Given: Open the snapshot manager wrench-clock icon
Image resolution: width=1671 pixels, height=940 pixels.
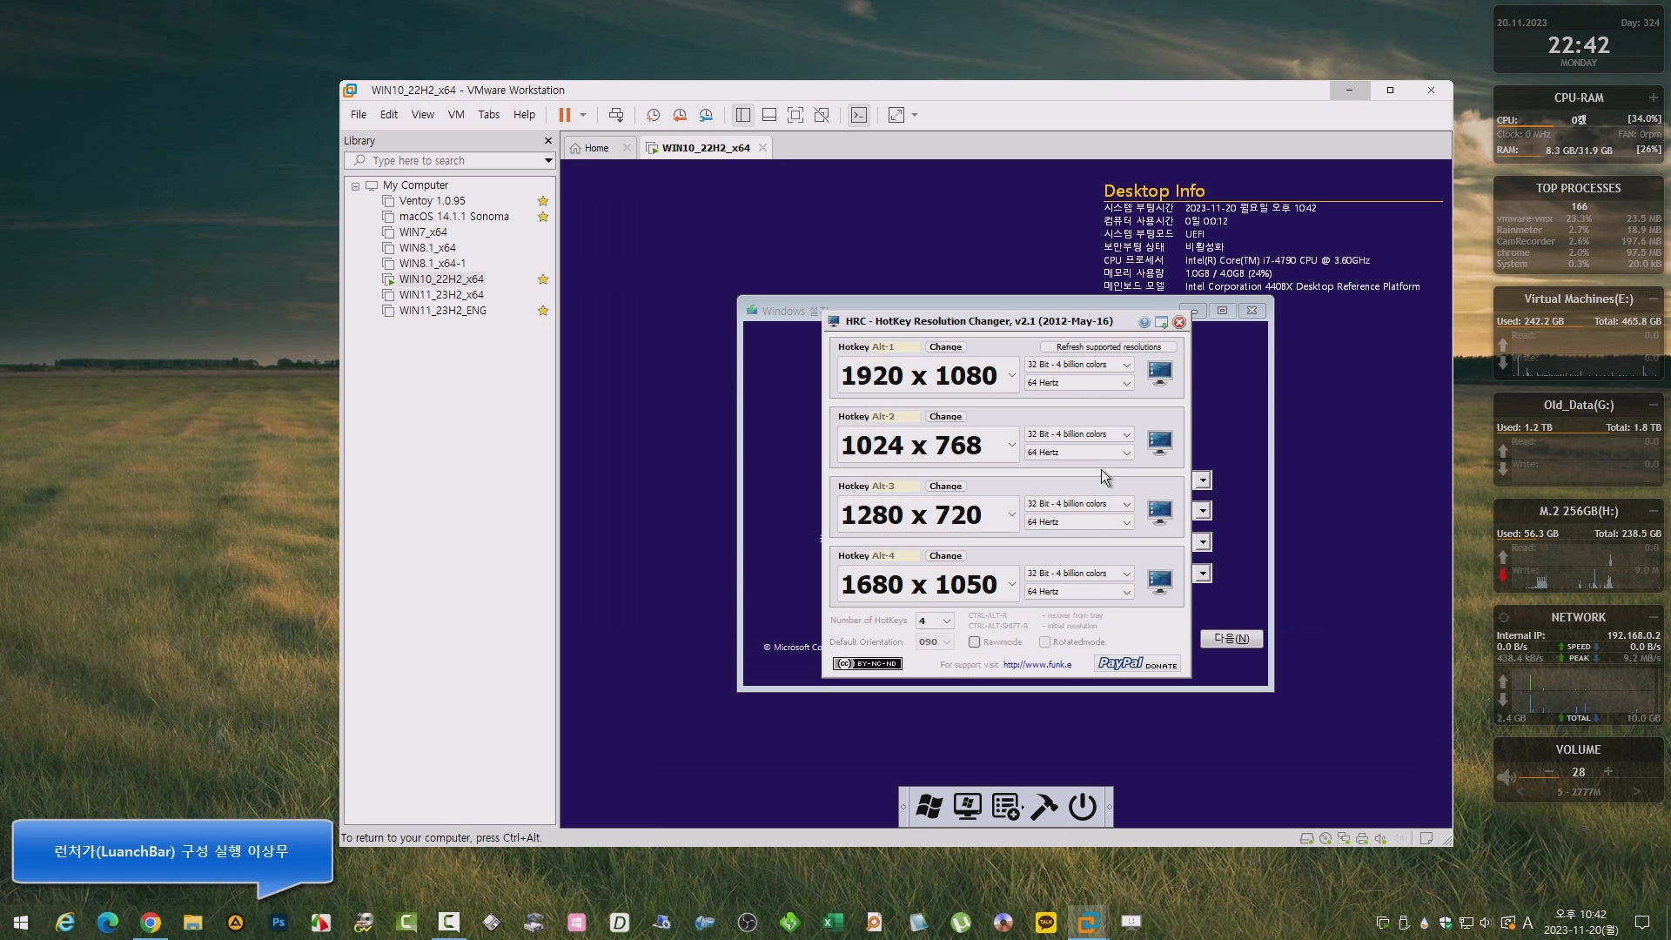Looking at the screenshot, I should coord(706,115).
